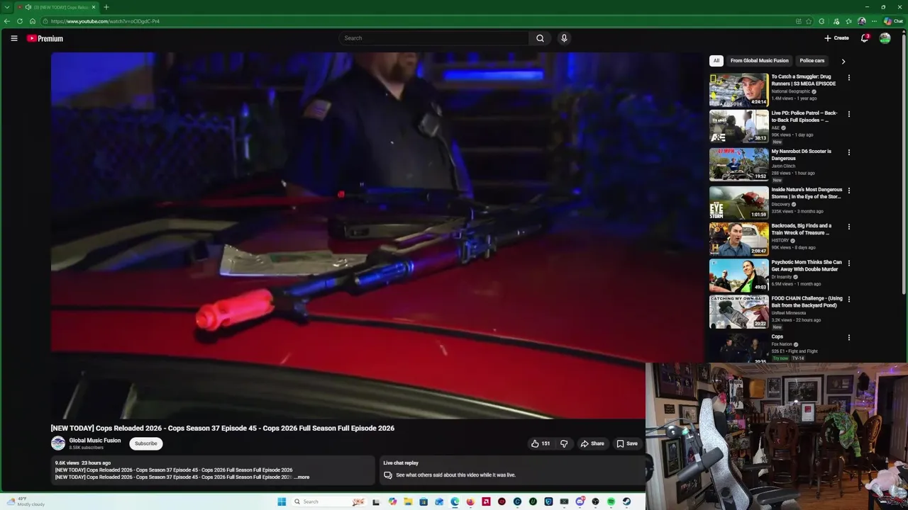
Task: Switch to Microsoft Edge in taskbar
Action: [455, 501]
